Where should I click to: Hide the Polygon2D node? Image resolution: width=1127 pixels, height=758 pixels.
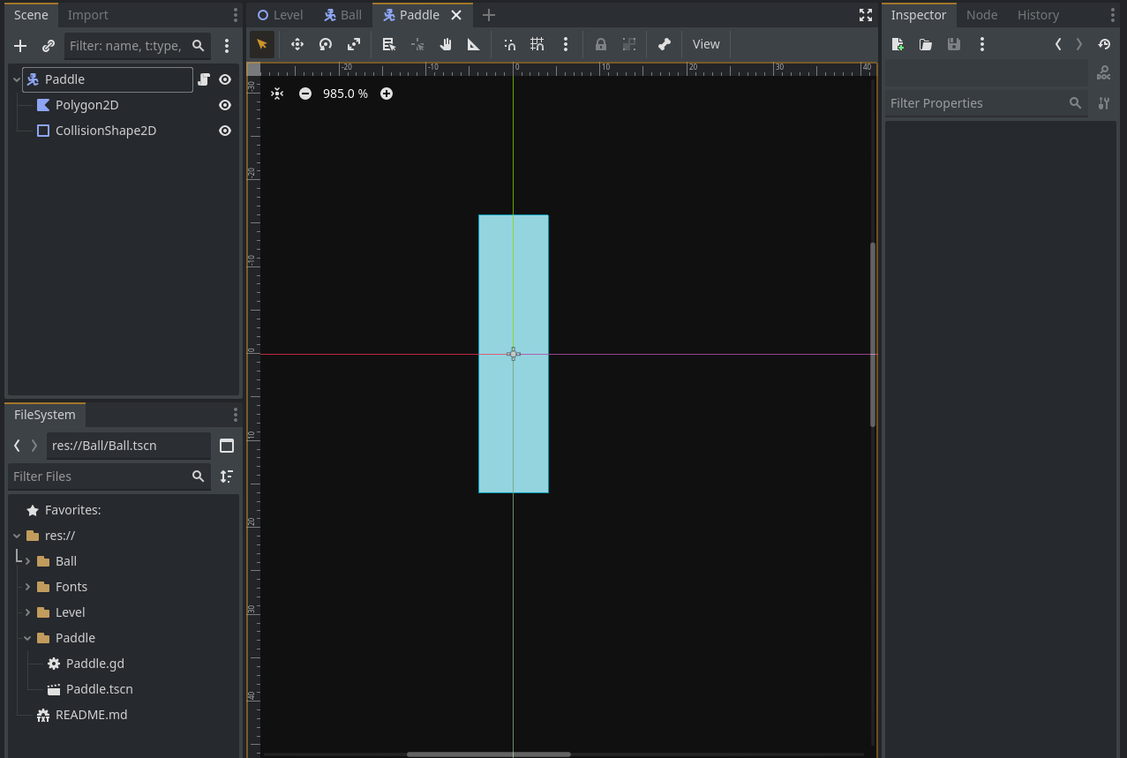224,104
